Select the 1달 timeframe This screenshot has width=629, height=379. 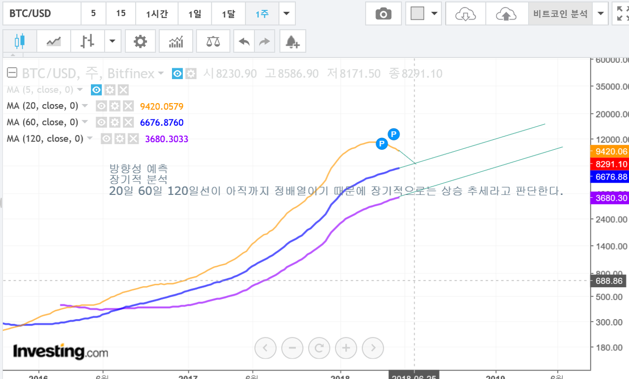click(229, 14)
